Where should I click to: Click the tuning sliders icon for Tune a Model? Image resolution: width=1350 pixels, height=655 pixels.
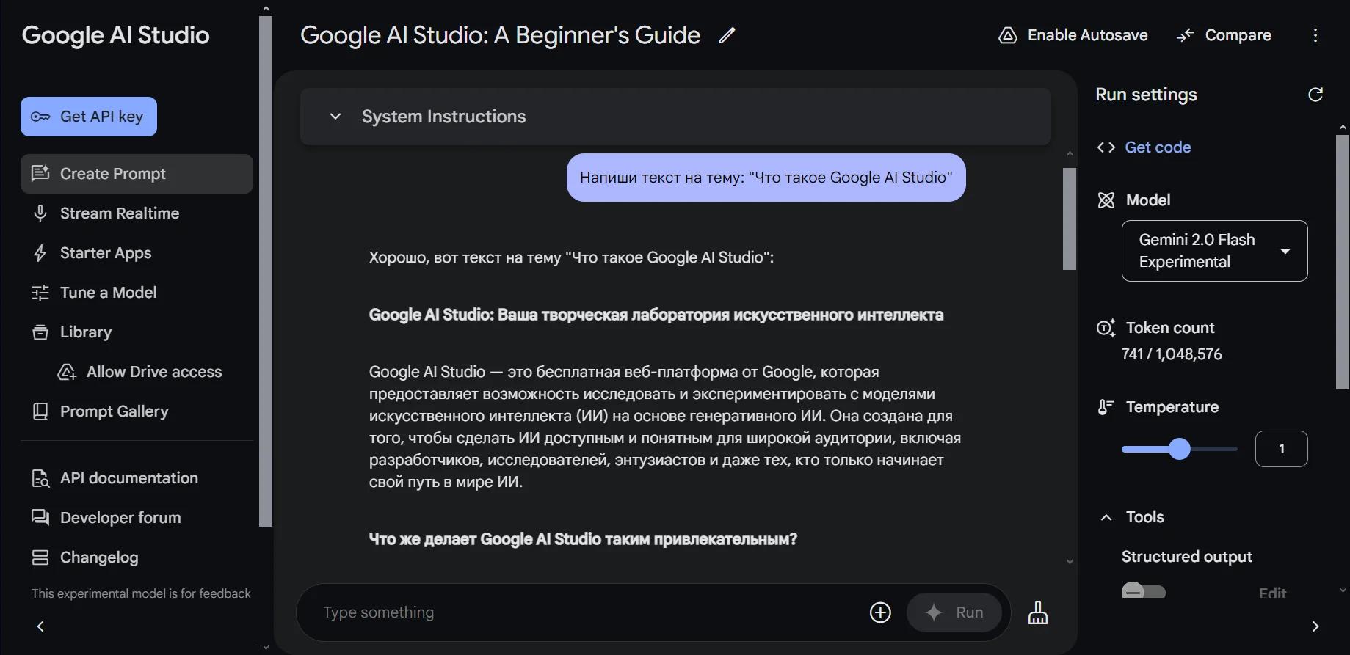[40, 293]
